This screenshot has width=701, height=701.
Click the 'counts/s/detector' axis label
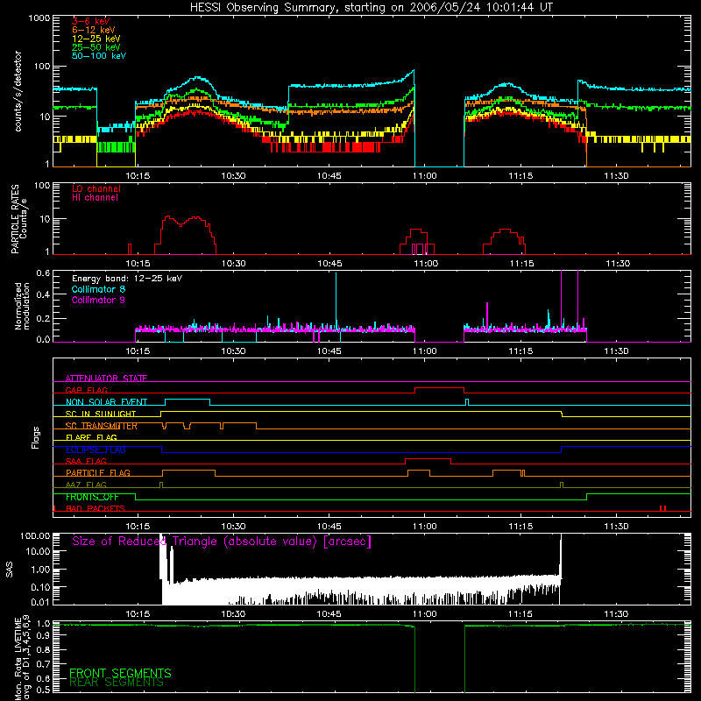[x=18, y=91]
